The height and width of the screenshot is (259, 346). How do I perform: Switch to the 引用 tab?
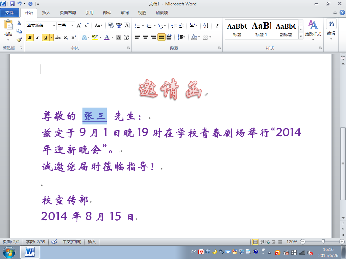click(89, 13)
